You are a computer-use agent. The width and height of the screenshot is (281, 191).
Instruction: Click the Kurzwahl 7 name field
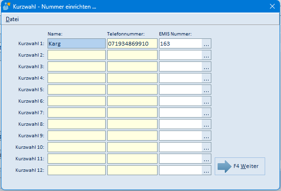pyautogui.click(x=76, y=113)
